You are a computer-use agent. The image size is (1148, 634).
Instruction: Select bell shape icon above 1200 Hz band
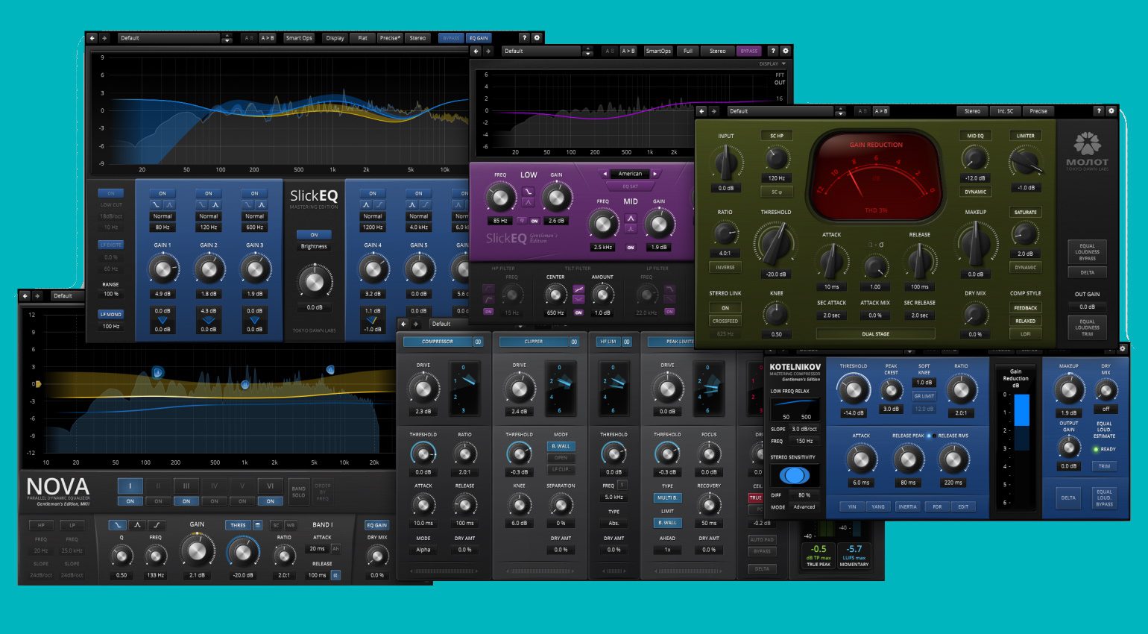(x=367, y=204)
